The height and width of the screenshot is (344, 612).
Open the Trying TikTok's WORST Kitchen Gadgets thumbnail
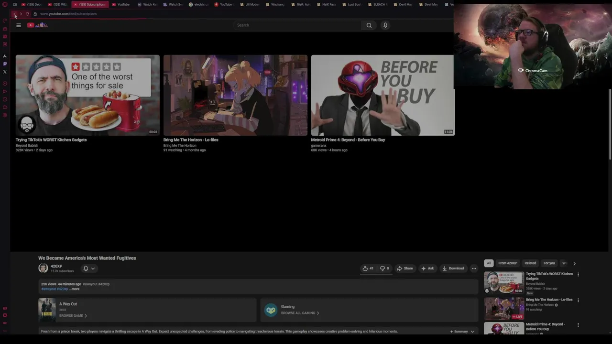tap(87, 95)
